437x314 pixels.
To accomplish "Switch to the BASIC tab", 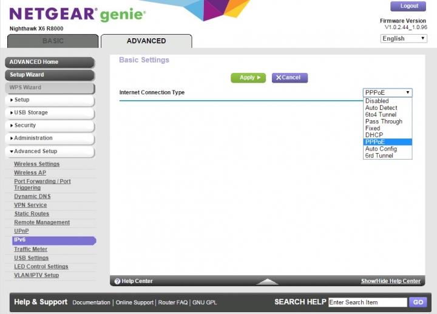I will point(53,41).
